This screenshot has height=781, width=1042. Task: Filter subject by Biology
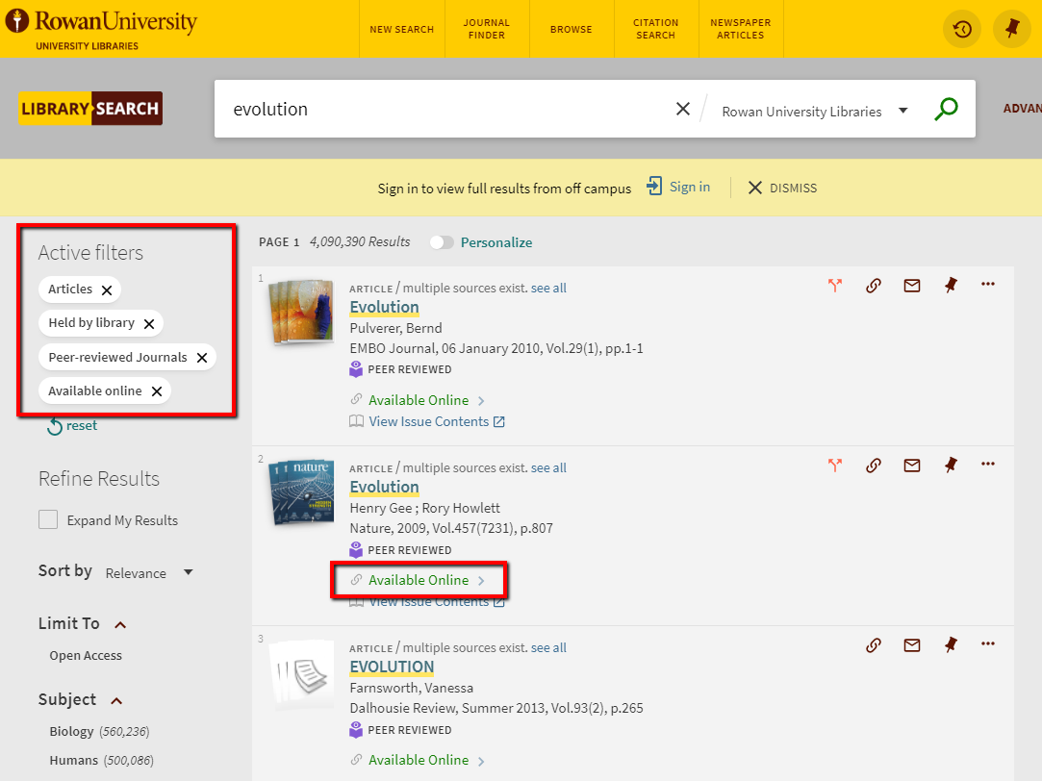click(99, 731)
